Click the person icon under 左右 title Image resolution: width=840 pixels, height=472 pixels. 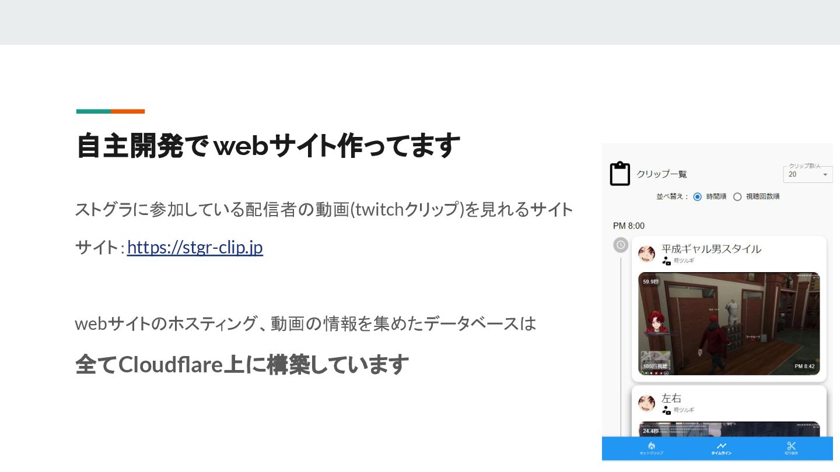pos(666,410)
